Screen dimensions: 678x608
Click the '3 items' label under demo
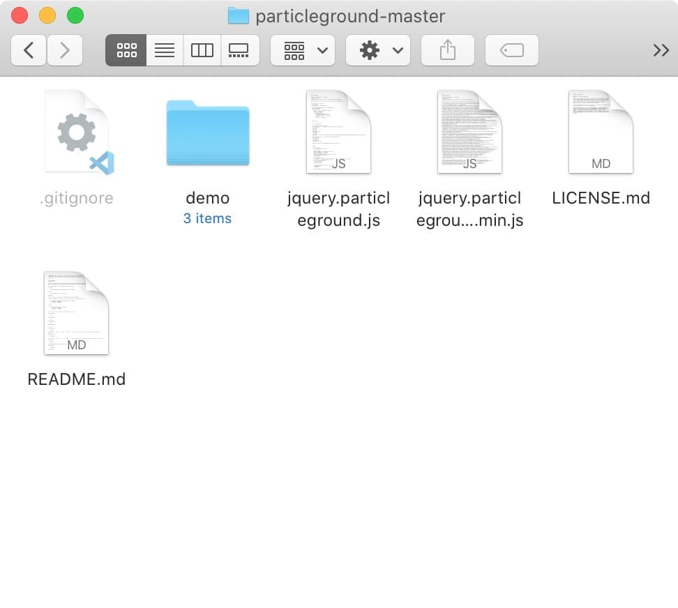tap(208, 219)
